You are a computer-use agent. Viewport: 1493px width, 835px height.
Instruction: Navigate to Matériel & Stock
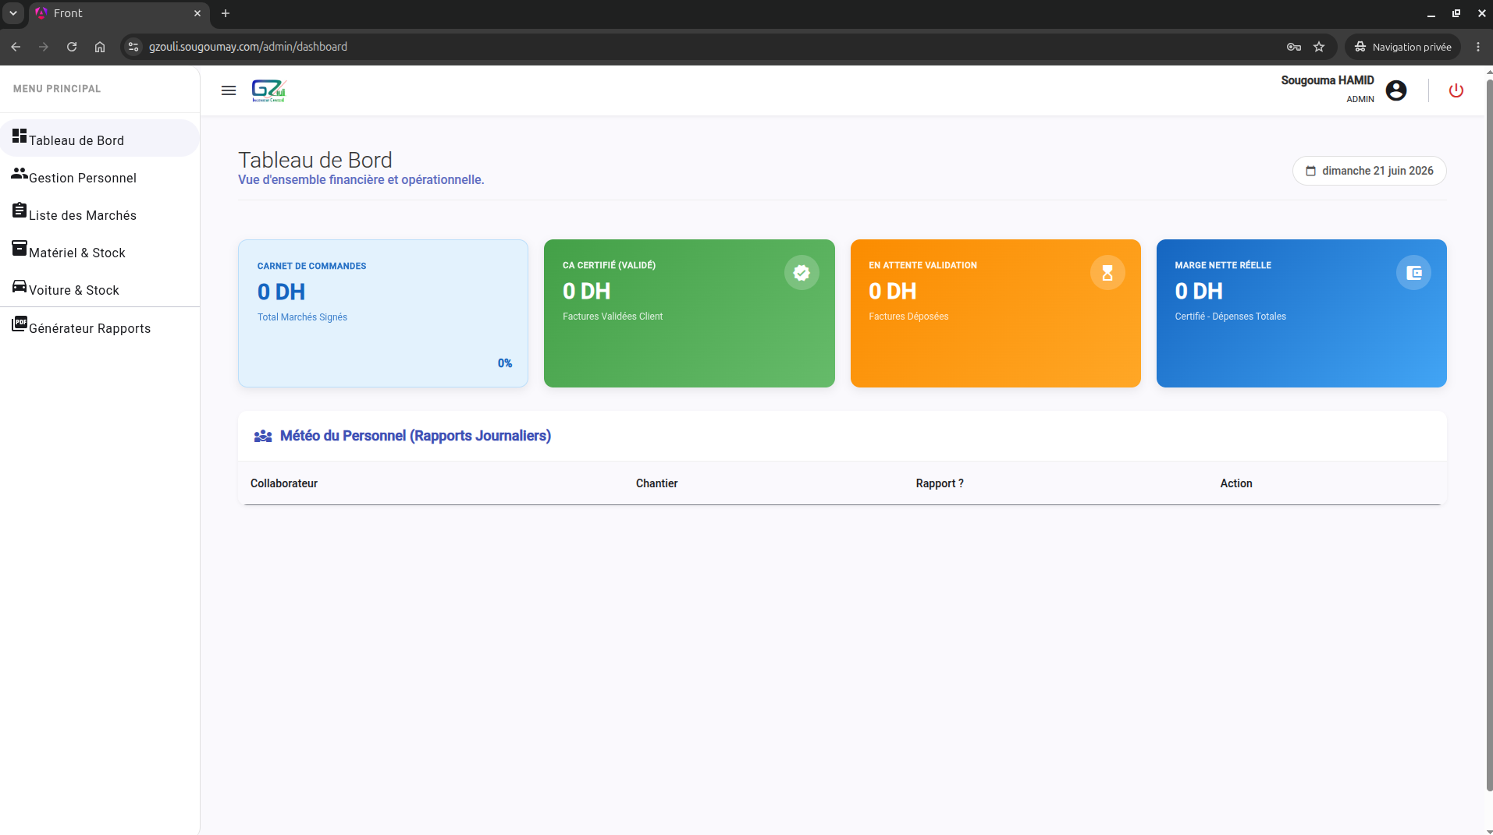tap(100, 250)
